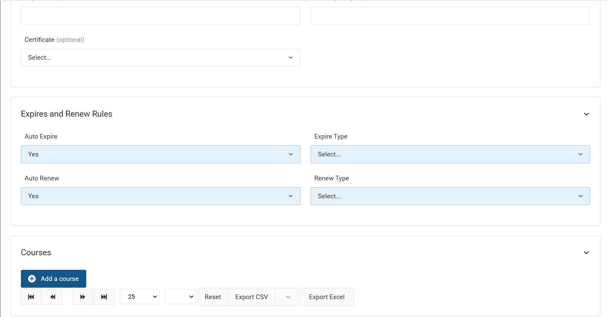Viewport: 607px width, 317px height.
Task: Open the Expire Type dropdown
Action: pos(450,154)
